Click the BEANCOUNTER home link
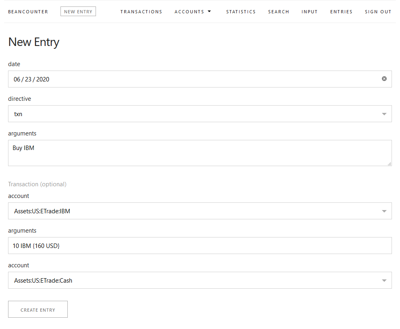The height and width of the screenshot is (329, 400). coord(28,11)
